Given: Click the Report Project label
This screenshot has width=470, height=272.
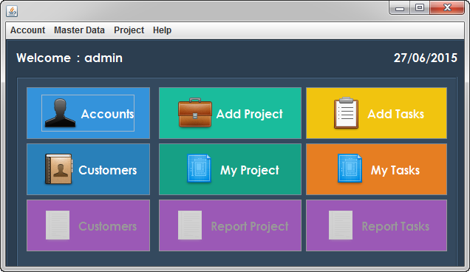Looking at the screenshot, I should [250, 226].
